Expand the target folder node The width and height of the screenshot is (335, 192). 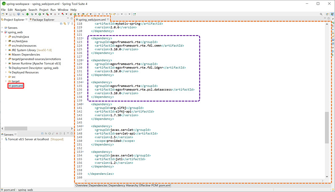coord(6,81)
